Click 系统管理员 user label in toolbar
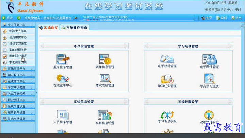Screen dimensions: 245x138 (x=32, y=18)
